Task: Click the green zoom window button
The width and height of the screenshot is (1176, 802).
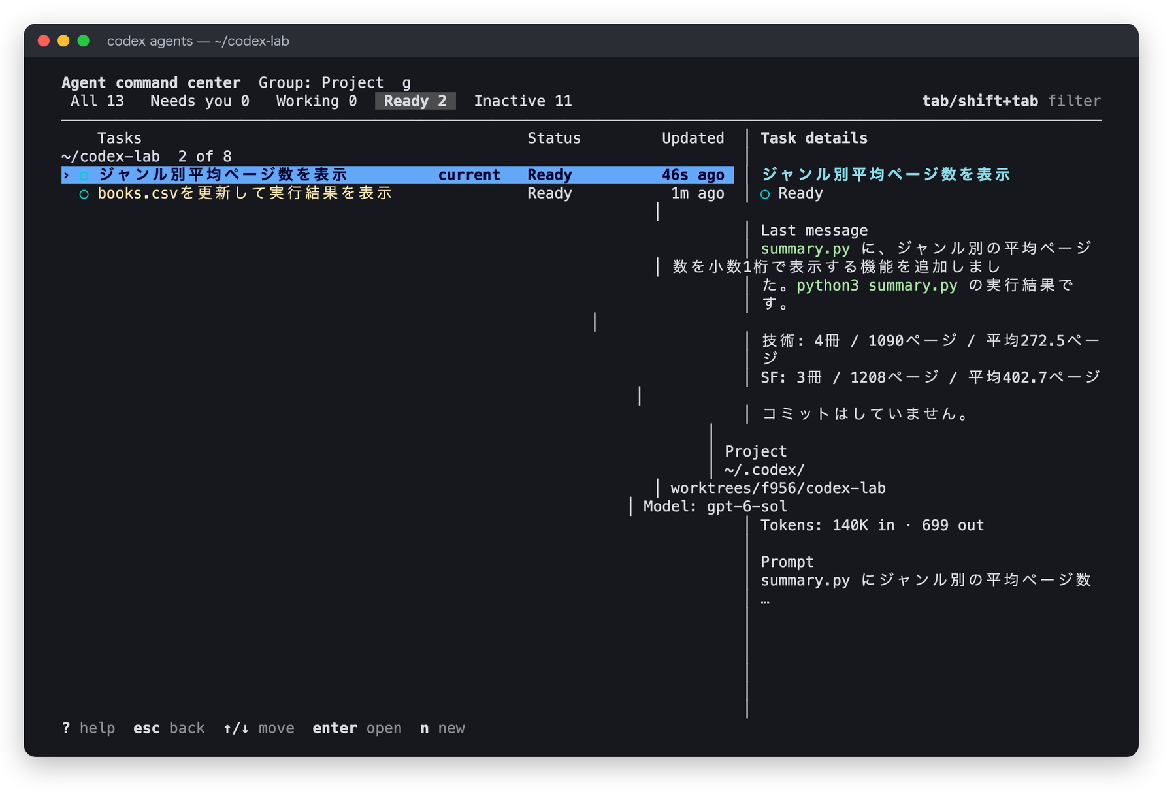Action: 83,40
